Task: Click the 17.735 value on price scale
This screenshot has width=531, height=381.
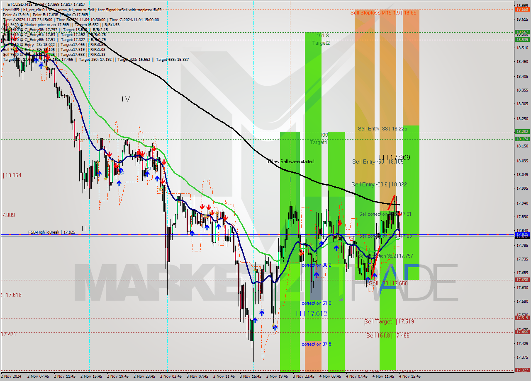Action: point(522,259)
